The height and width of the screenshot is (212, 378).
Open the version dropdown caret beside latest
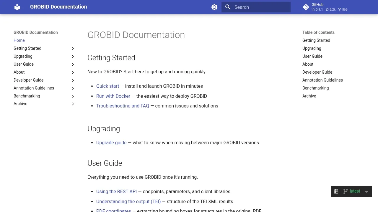pos(366,192)
